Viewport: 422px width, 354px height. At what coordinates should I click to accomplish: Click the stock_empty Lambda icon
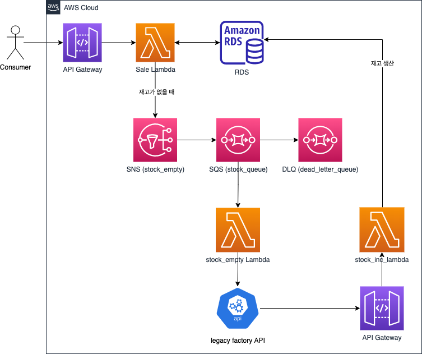point(238,230)
